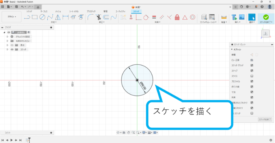
Task: Click the Undo arrow
Action: tap(22, 7)
